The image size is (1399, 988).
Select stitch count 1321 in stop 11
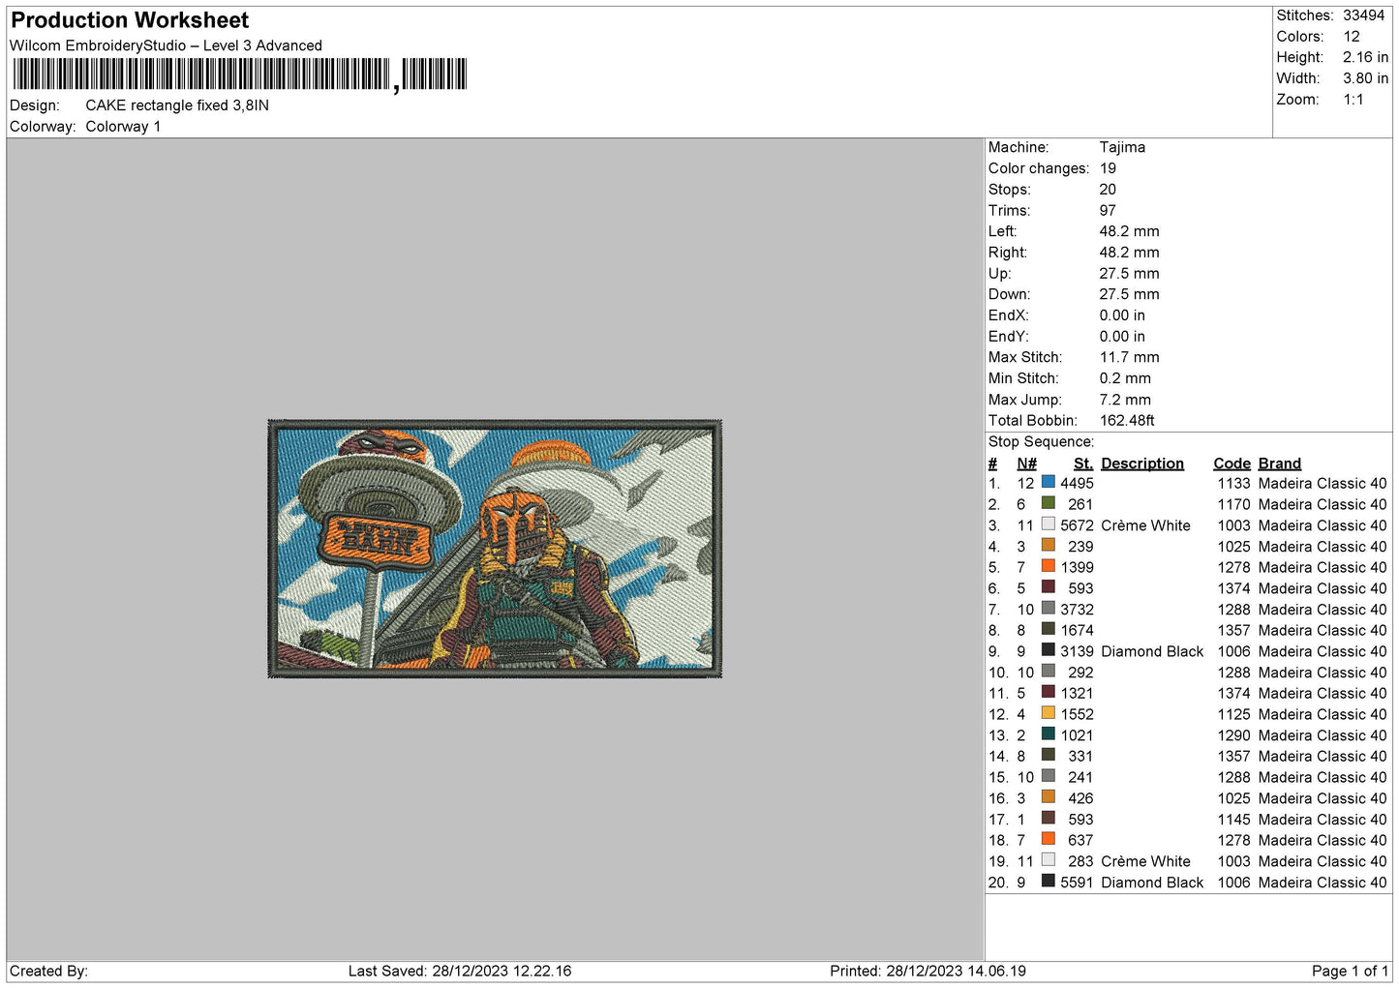[x=1077, y=693]
